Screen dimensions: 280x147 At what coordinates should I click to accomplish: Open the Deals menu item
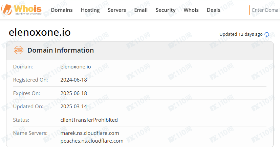click(x=213, y=10)
